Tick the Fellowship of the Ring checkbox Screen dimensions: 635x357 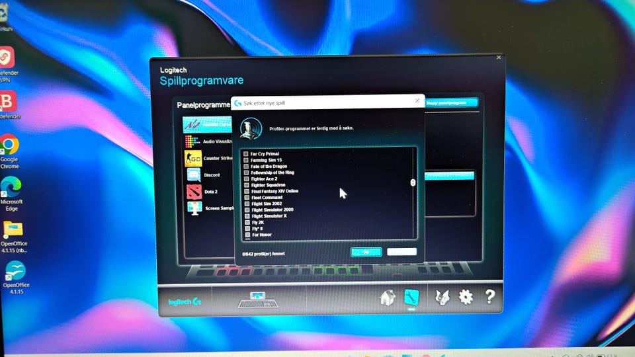pos(246,173)
